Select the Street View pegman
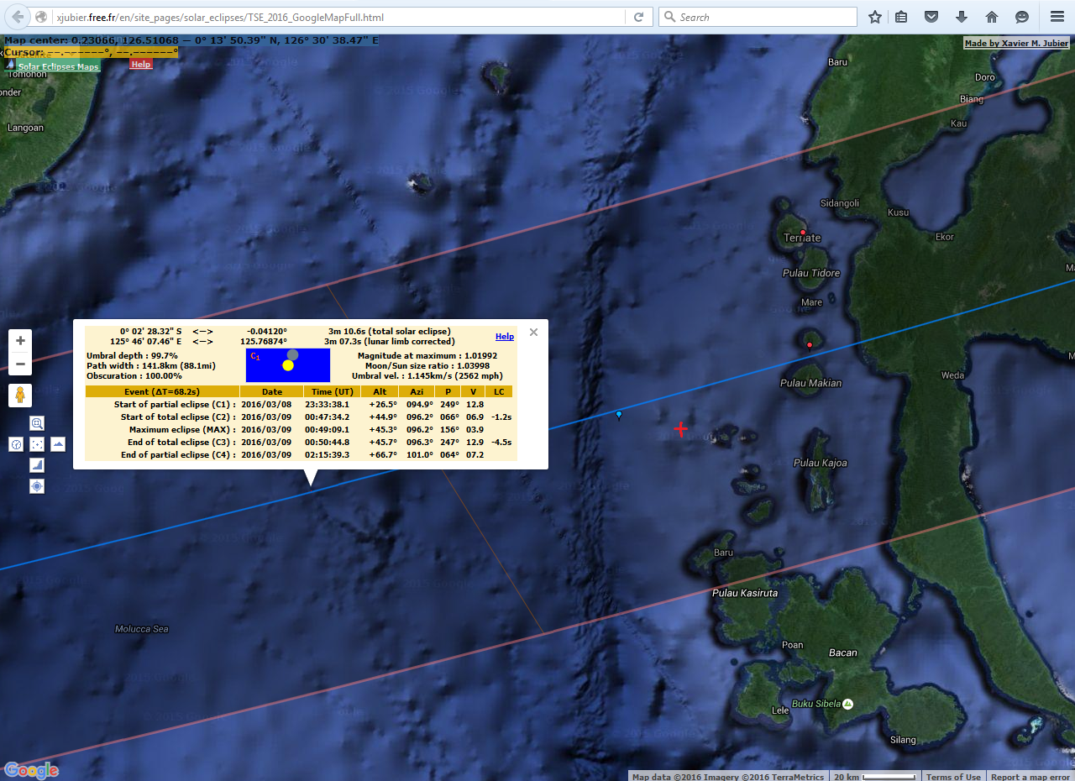This screenshot has width=1075, height=781. pos(21,395)
